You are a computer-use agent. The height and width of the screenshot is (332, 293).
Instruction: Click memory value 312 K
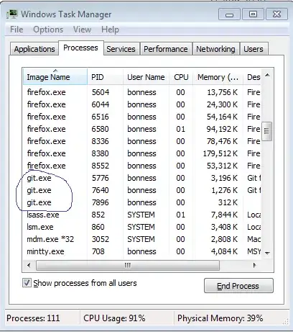[x=228, y=202]
